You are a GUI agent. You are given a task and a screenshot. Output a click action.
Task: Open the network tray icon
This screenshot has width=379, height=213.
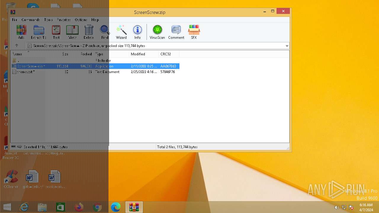[x=344, y=207]
